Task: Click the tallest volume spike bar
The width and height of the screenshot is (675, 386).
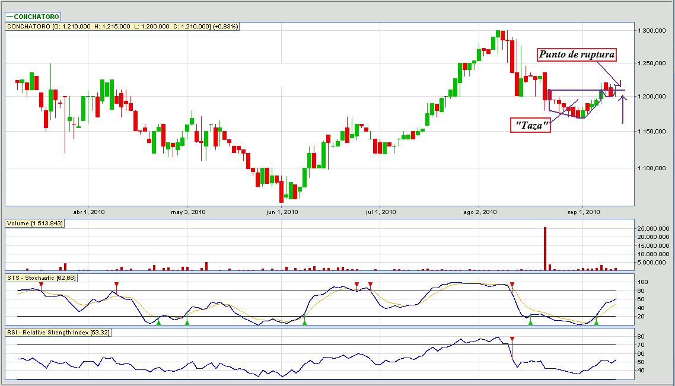Action: click(x=545, y=248)
